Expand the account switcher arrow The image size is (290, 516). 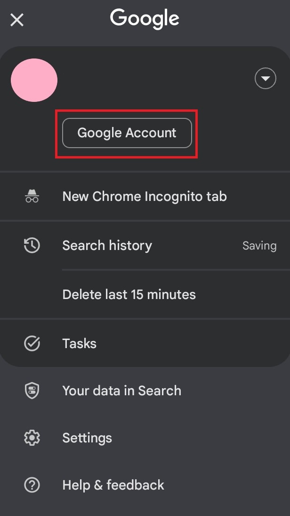(266, 78)
